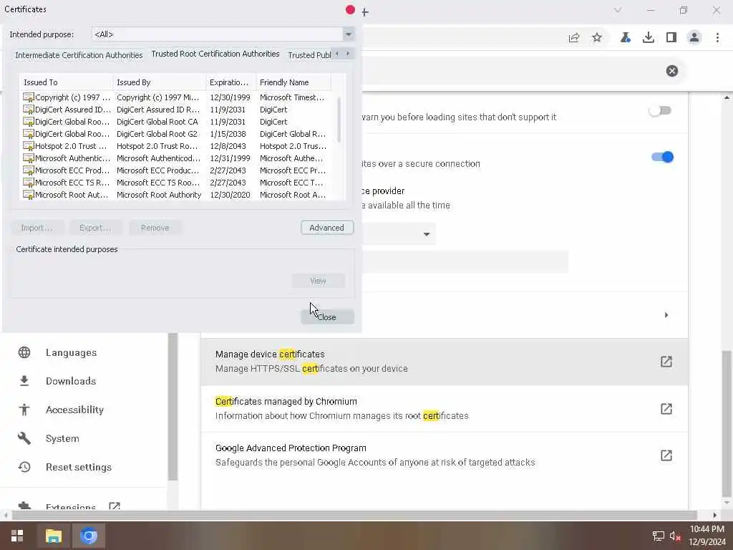Screen dimensions: 733x550
Task: Close the Certificates dialog with Close button
Action: point(326,317)
